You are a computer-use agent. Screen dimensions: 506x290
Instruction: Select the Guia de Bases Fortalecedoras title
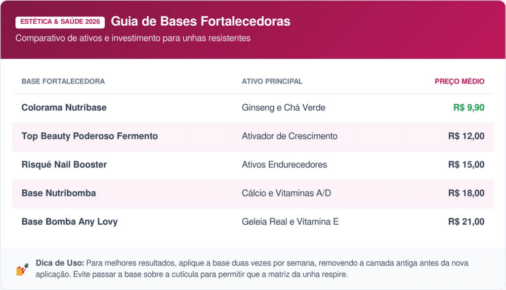[201, 21]
